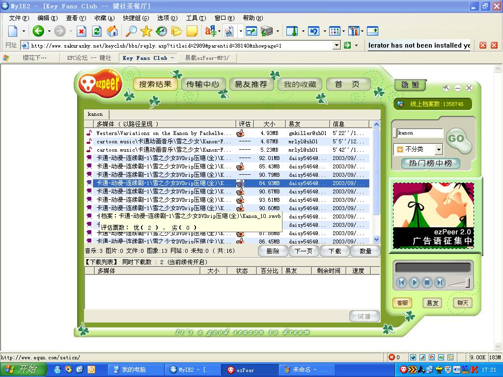Open History clock icon in toolbar

161,31
